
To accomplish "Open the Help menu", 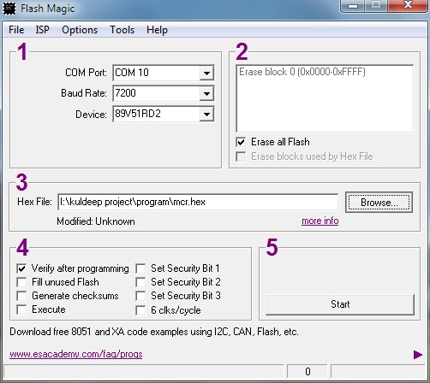I will tap(157, 30).
